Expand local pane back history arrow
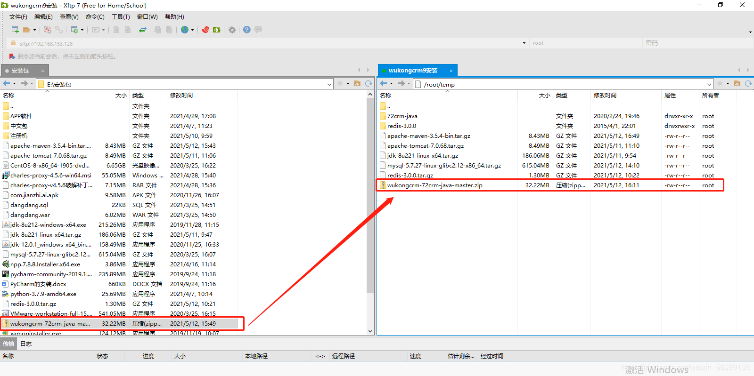Image resolution: width=754 pixels, height=376 pixels. click(14, 84)
